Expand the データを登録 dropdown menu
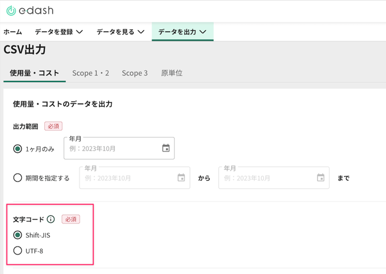 (59, 32)
